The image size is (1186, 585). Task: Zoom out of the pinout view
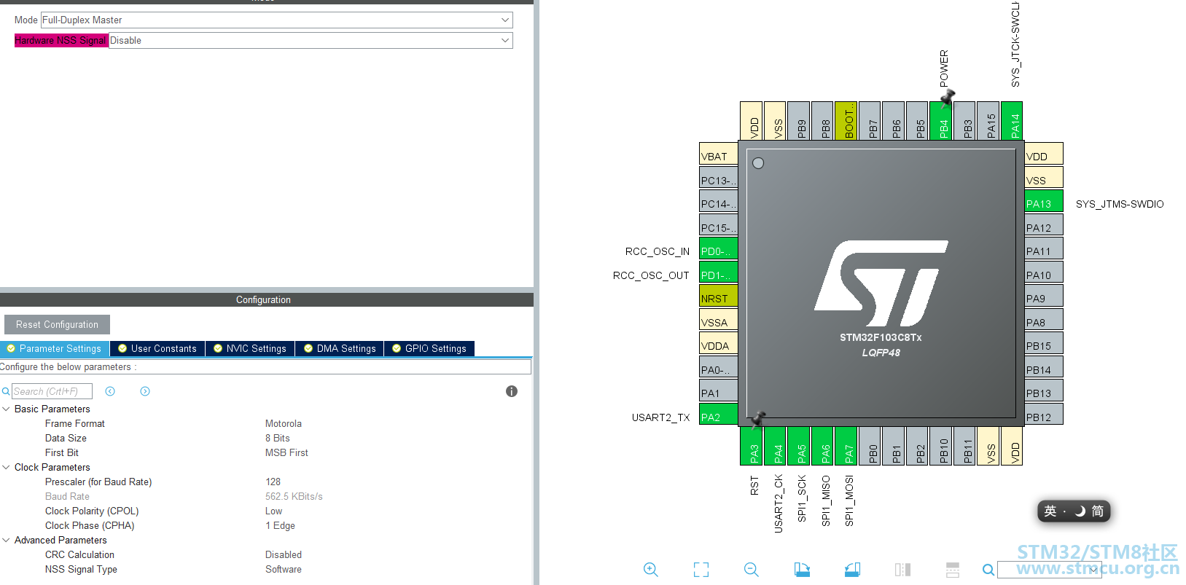[x=752, y=570]
